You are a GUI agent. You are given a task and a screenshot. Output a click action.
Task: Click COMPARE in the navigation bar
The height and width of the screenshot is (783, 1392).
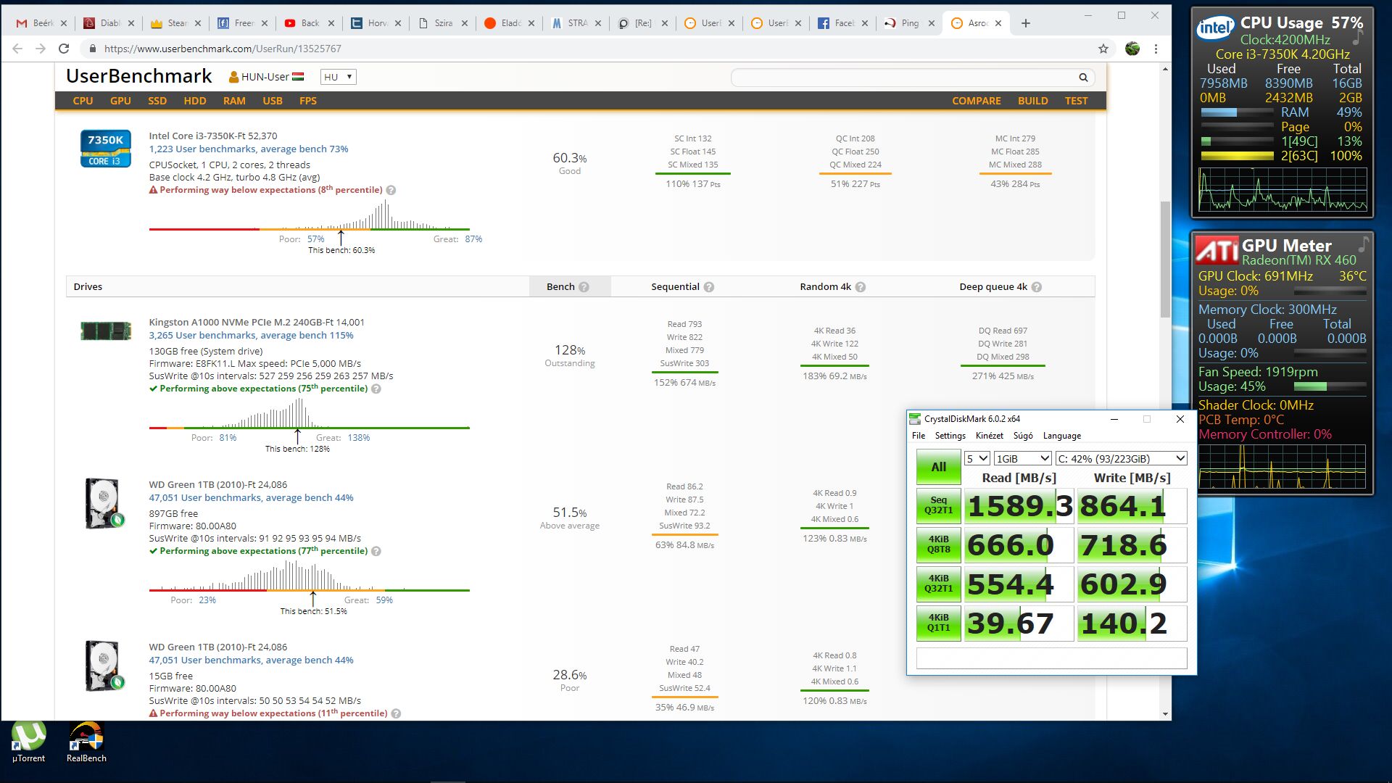pos(977,101)
